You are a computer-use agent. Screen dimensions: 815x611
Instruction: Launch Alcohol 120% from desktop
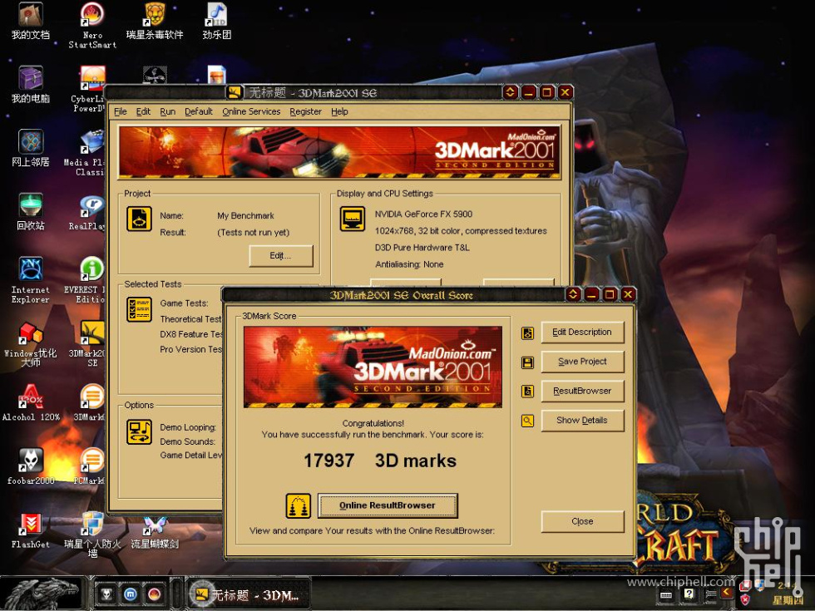pos(31,402)
